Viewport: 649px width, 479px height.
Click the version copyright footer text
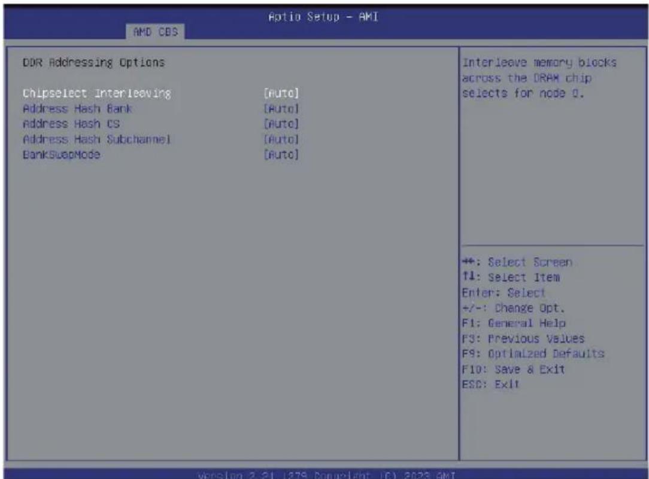[326, 474]
